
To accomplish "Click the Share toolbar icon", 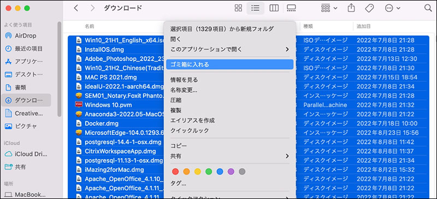I will (x=351, y=8).
